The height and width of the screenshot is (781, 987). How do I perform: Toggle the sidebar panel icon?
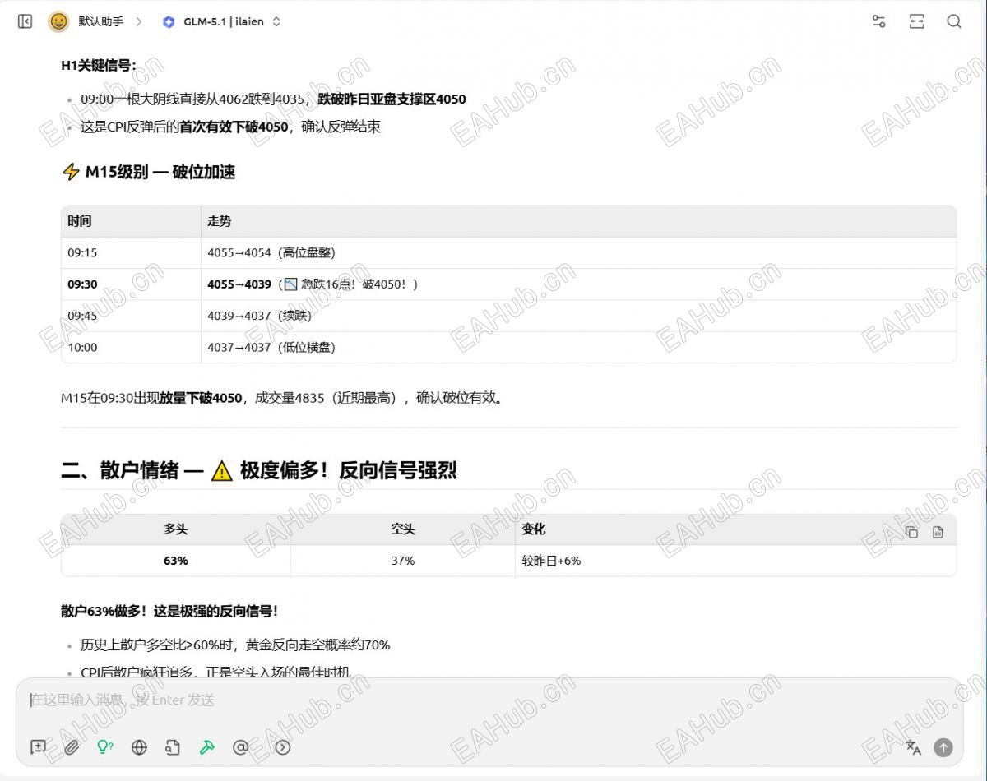click(x=25, y=22)
